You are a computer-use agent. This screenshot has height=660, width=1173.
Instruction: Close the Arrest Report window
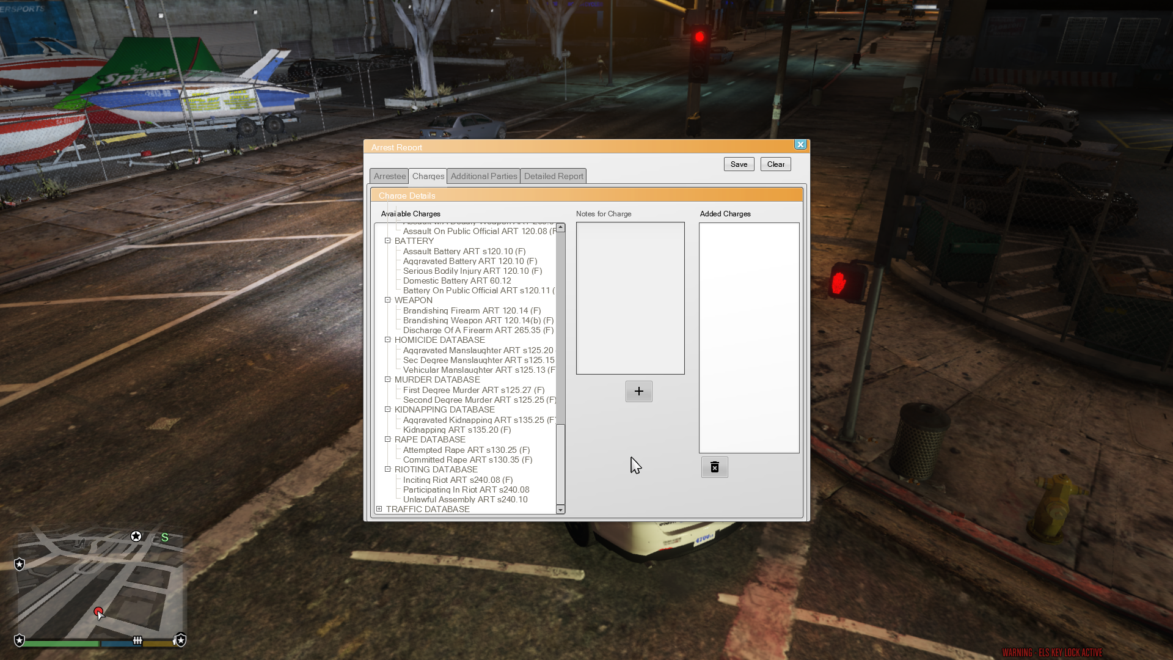(800, 145)
